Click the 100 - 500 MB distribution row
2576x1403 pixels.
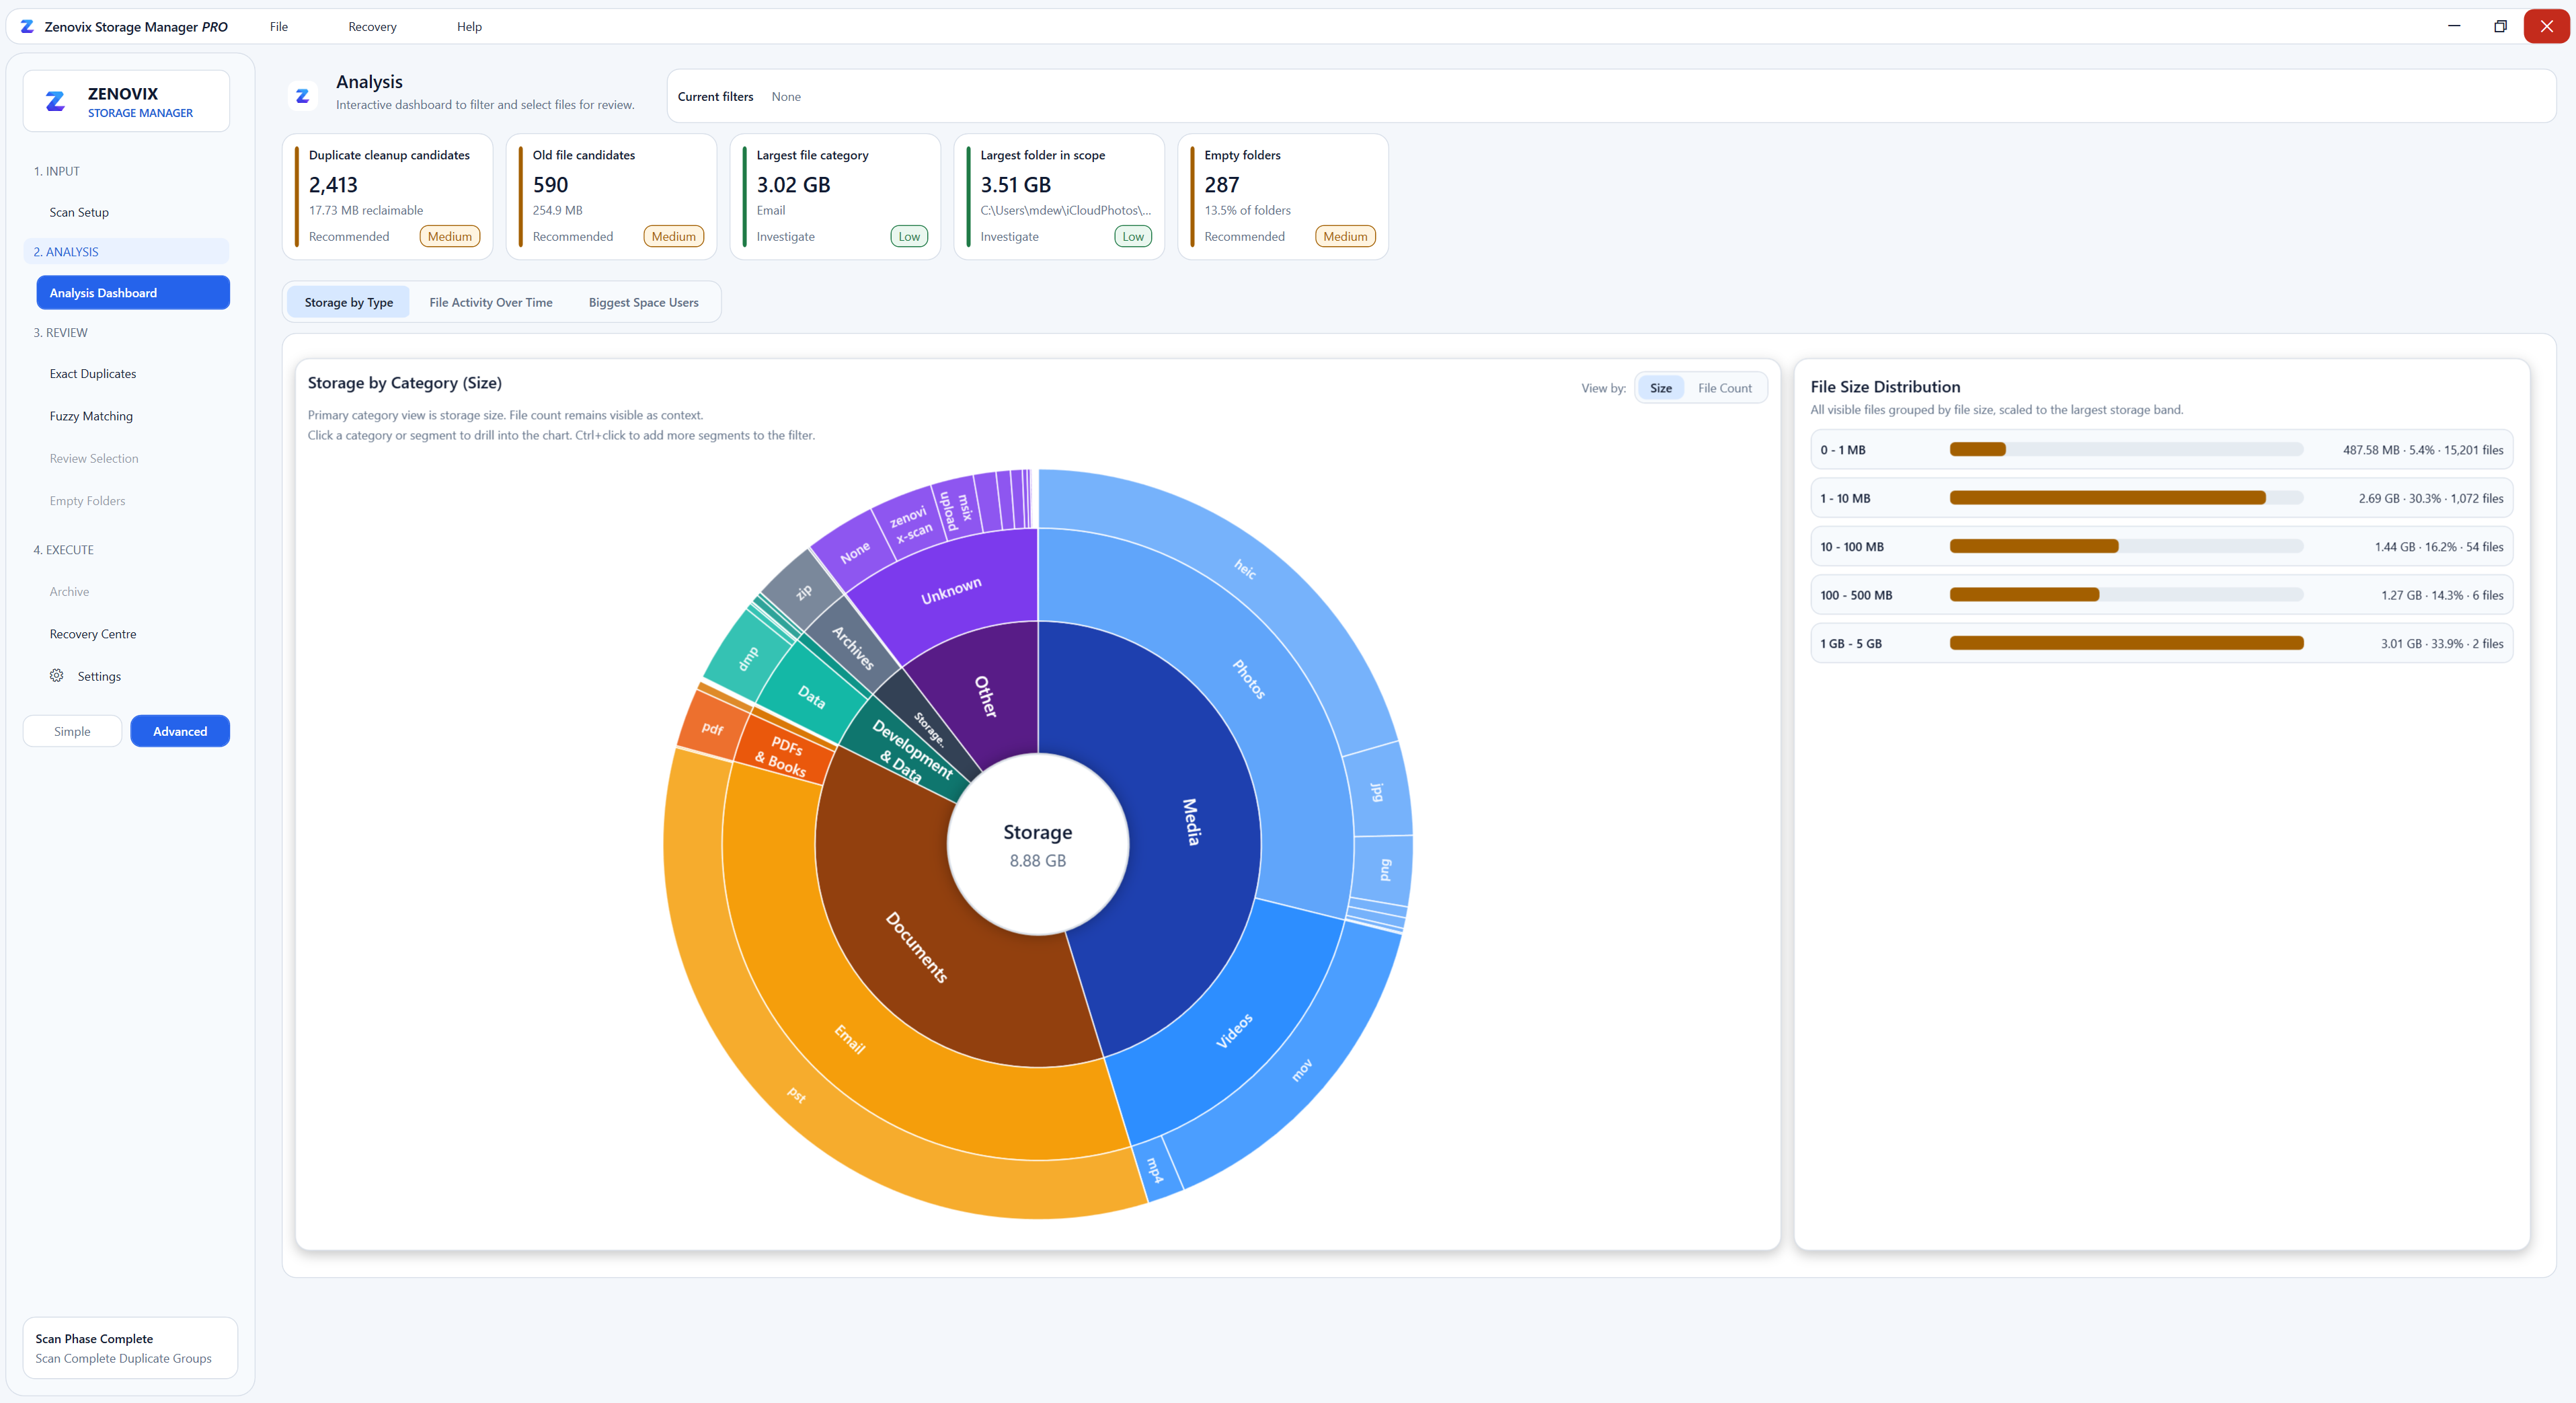(2161, 595)
